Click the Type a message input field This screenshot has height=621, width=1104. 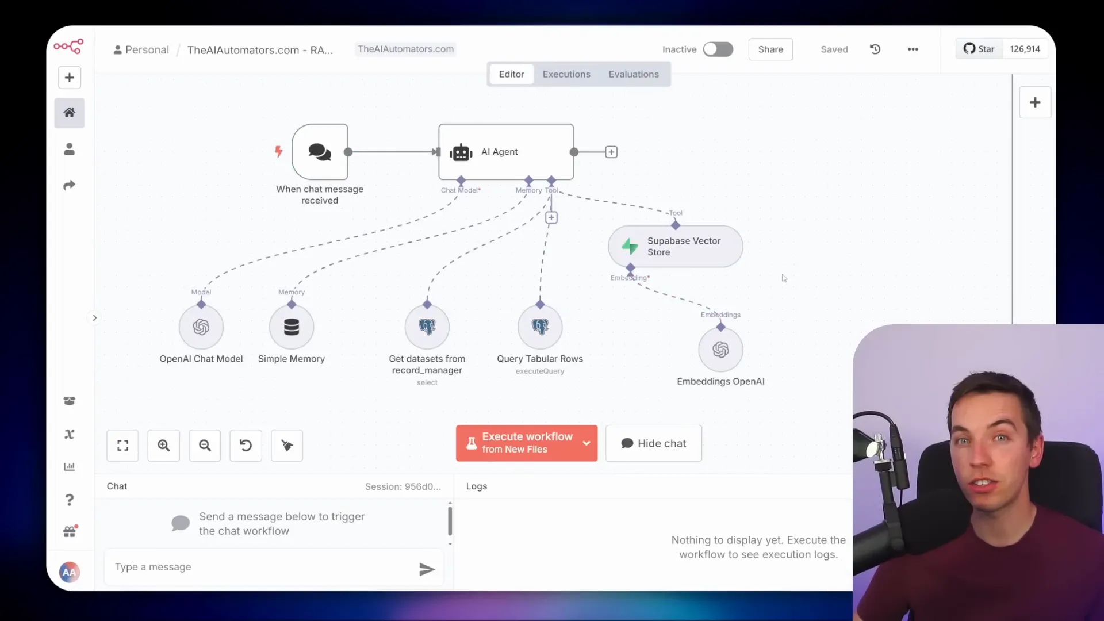[262, 568]
